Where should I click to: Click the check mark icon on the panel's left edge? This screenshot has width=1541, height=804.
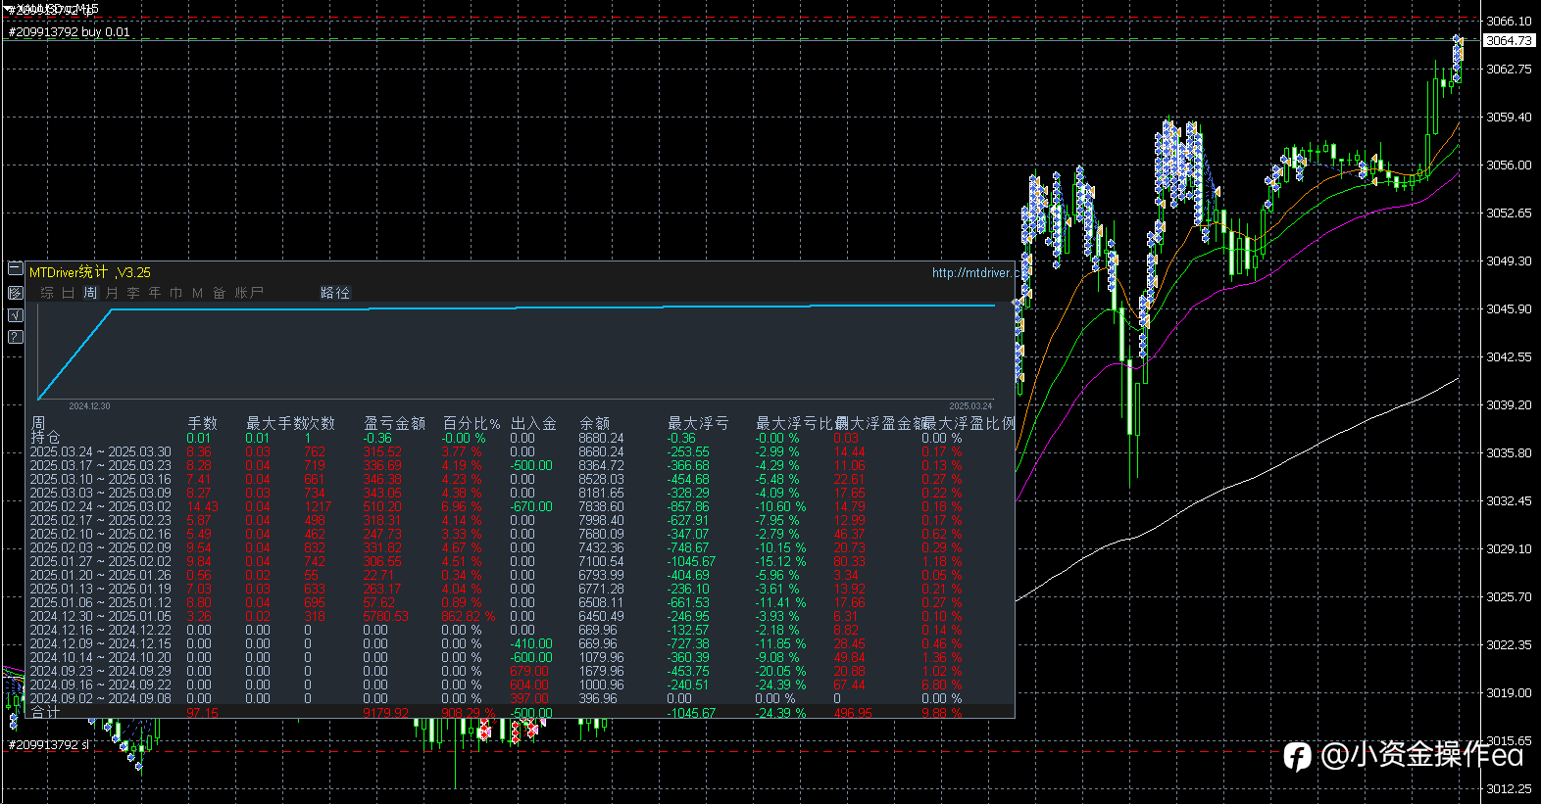15,314
